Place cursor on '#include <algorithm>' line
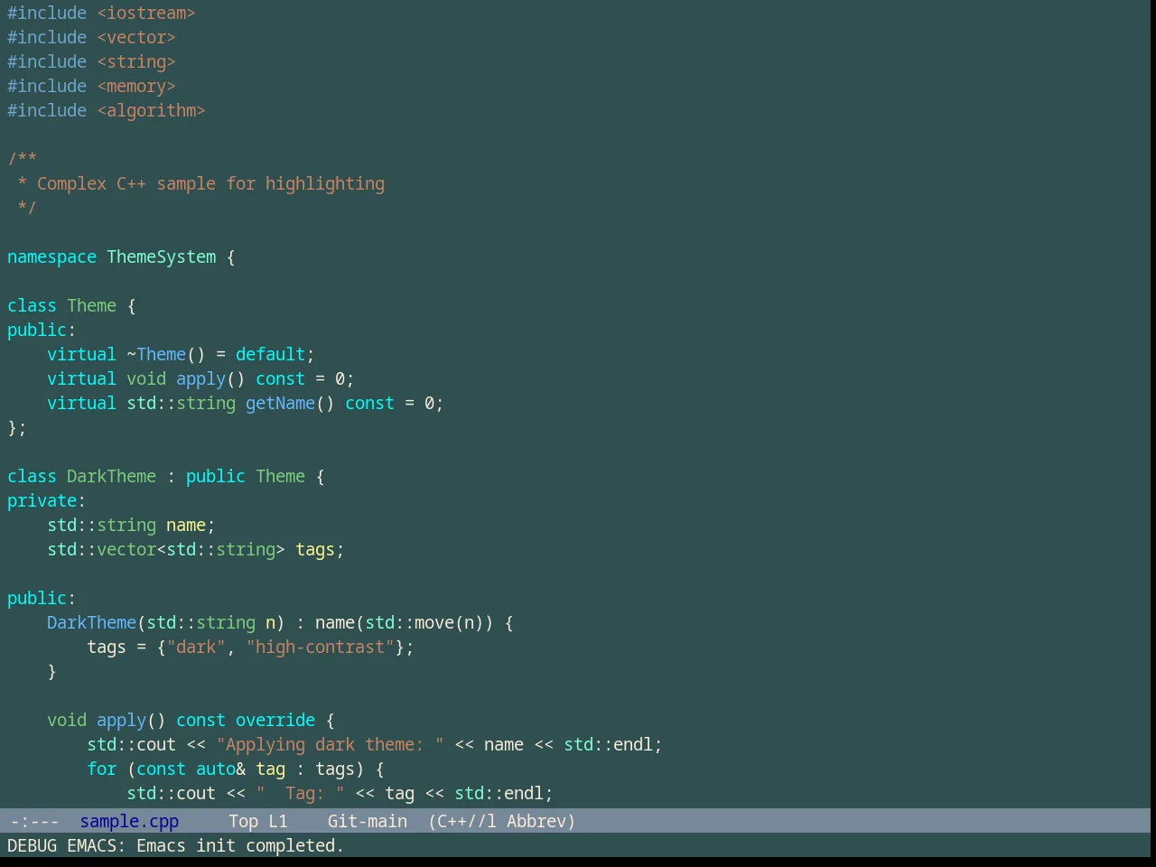The height and width of the screenshot is (867, 1156). coord(107,110)
